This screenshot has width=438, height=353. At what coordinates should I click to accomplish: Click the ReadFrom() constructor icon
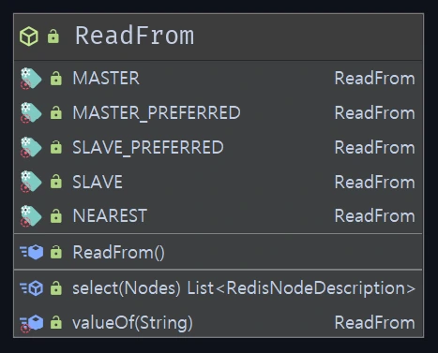[x=31, y=252]
